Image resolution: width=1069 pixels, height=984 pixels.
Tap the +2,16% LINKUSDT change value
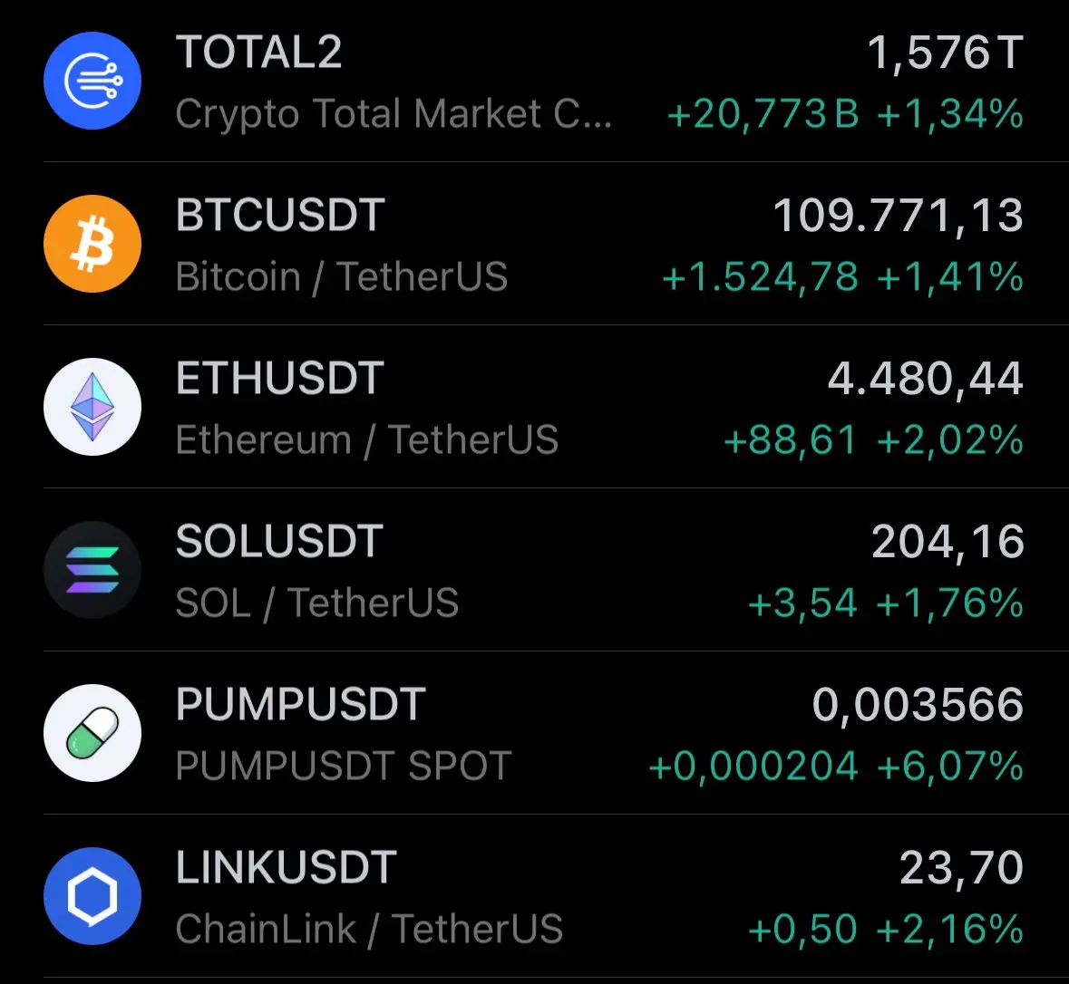[949, 929]
